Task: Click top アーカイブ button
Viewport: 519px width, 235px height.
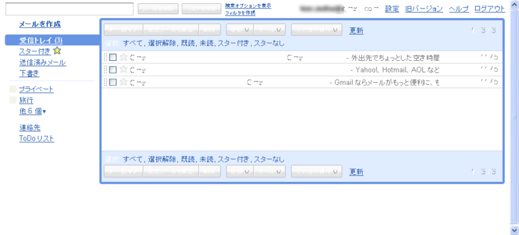Action: coord(123,30)
